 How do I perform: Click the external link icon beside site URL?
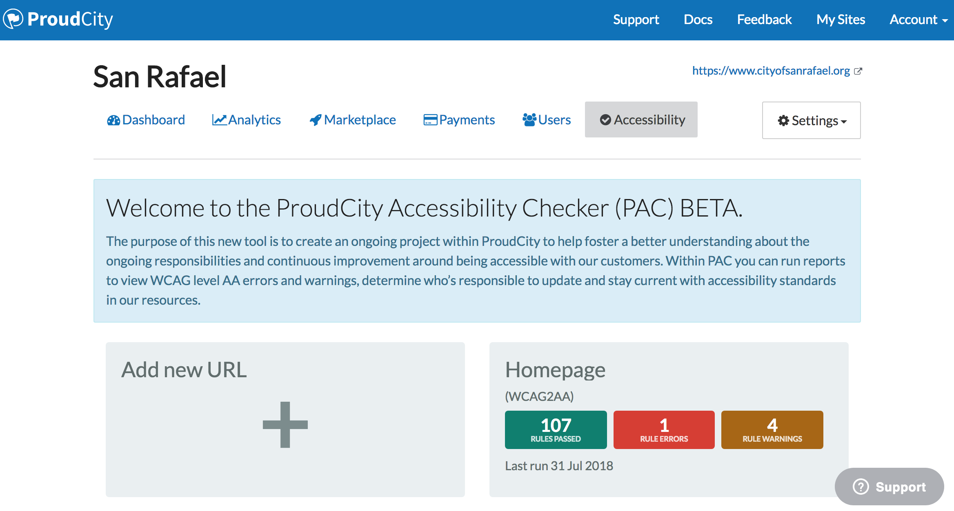[858, 71]
